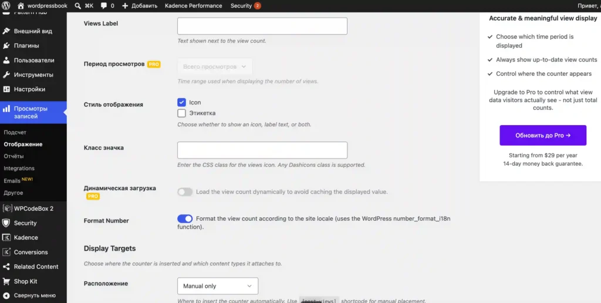Open the search ⌘K icon
This screenshot has width=601, height=303.
(x=77, y=6)
